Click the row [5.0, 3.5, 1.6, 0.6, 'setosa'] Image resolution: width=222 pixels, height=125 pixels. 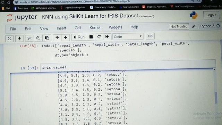[93, 109]
